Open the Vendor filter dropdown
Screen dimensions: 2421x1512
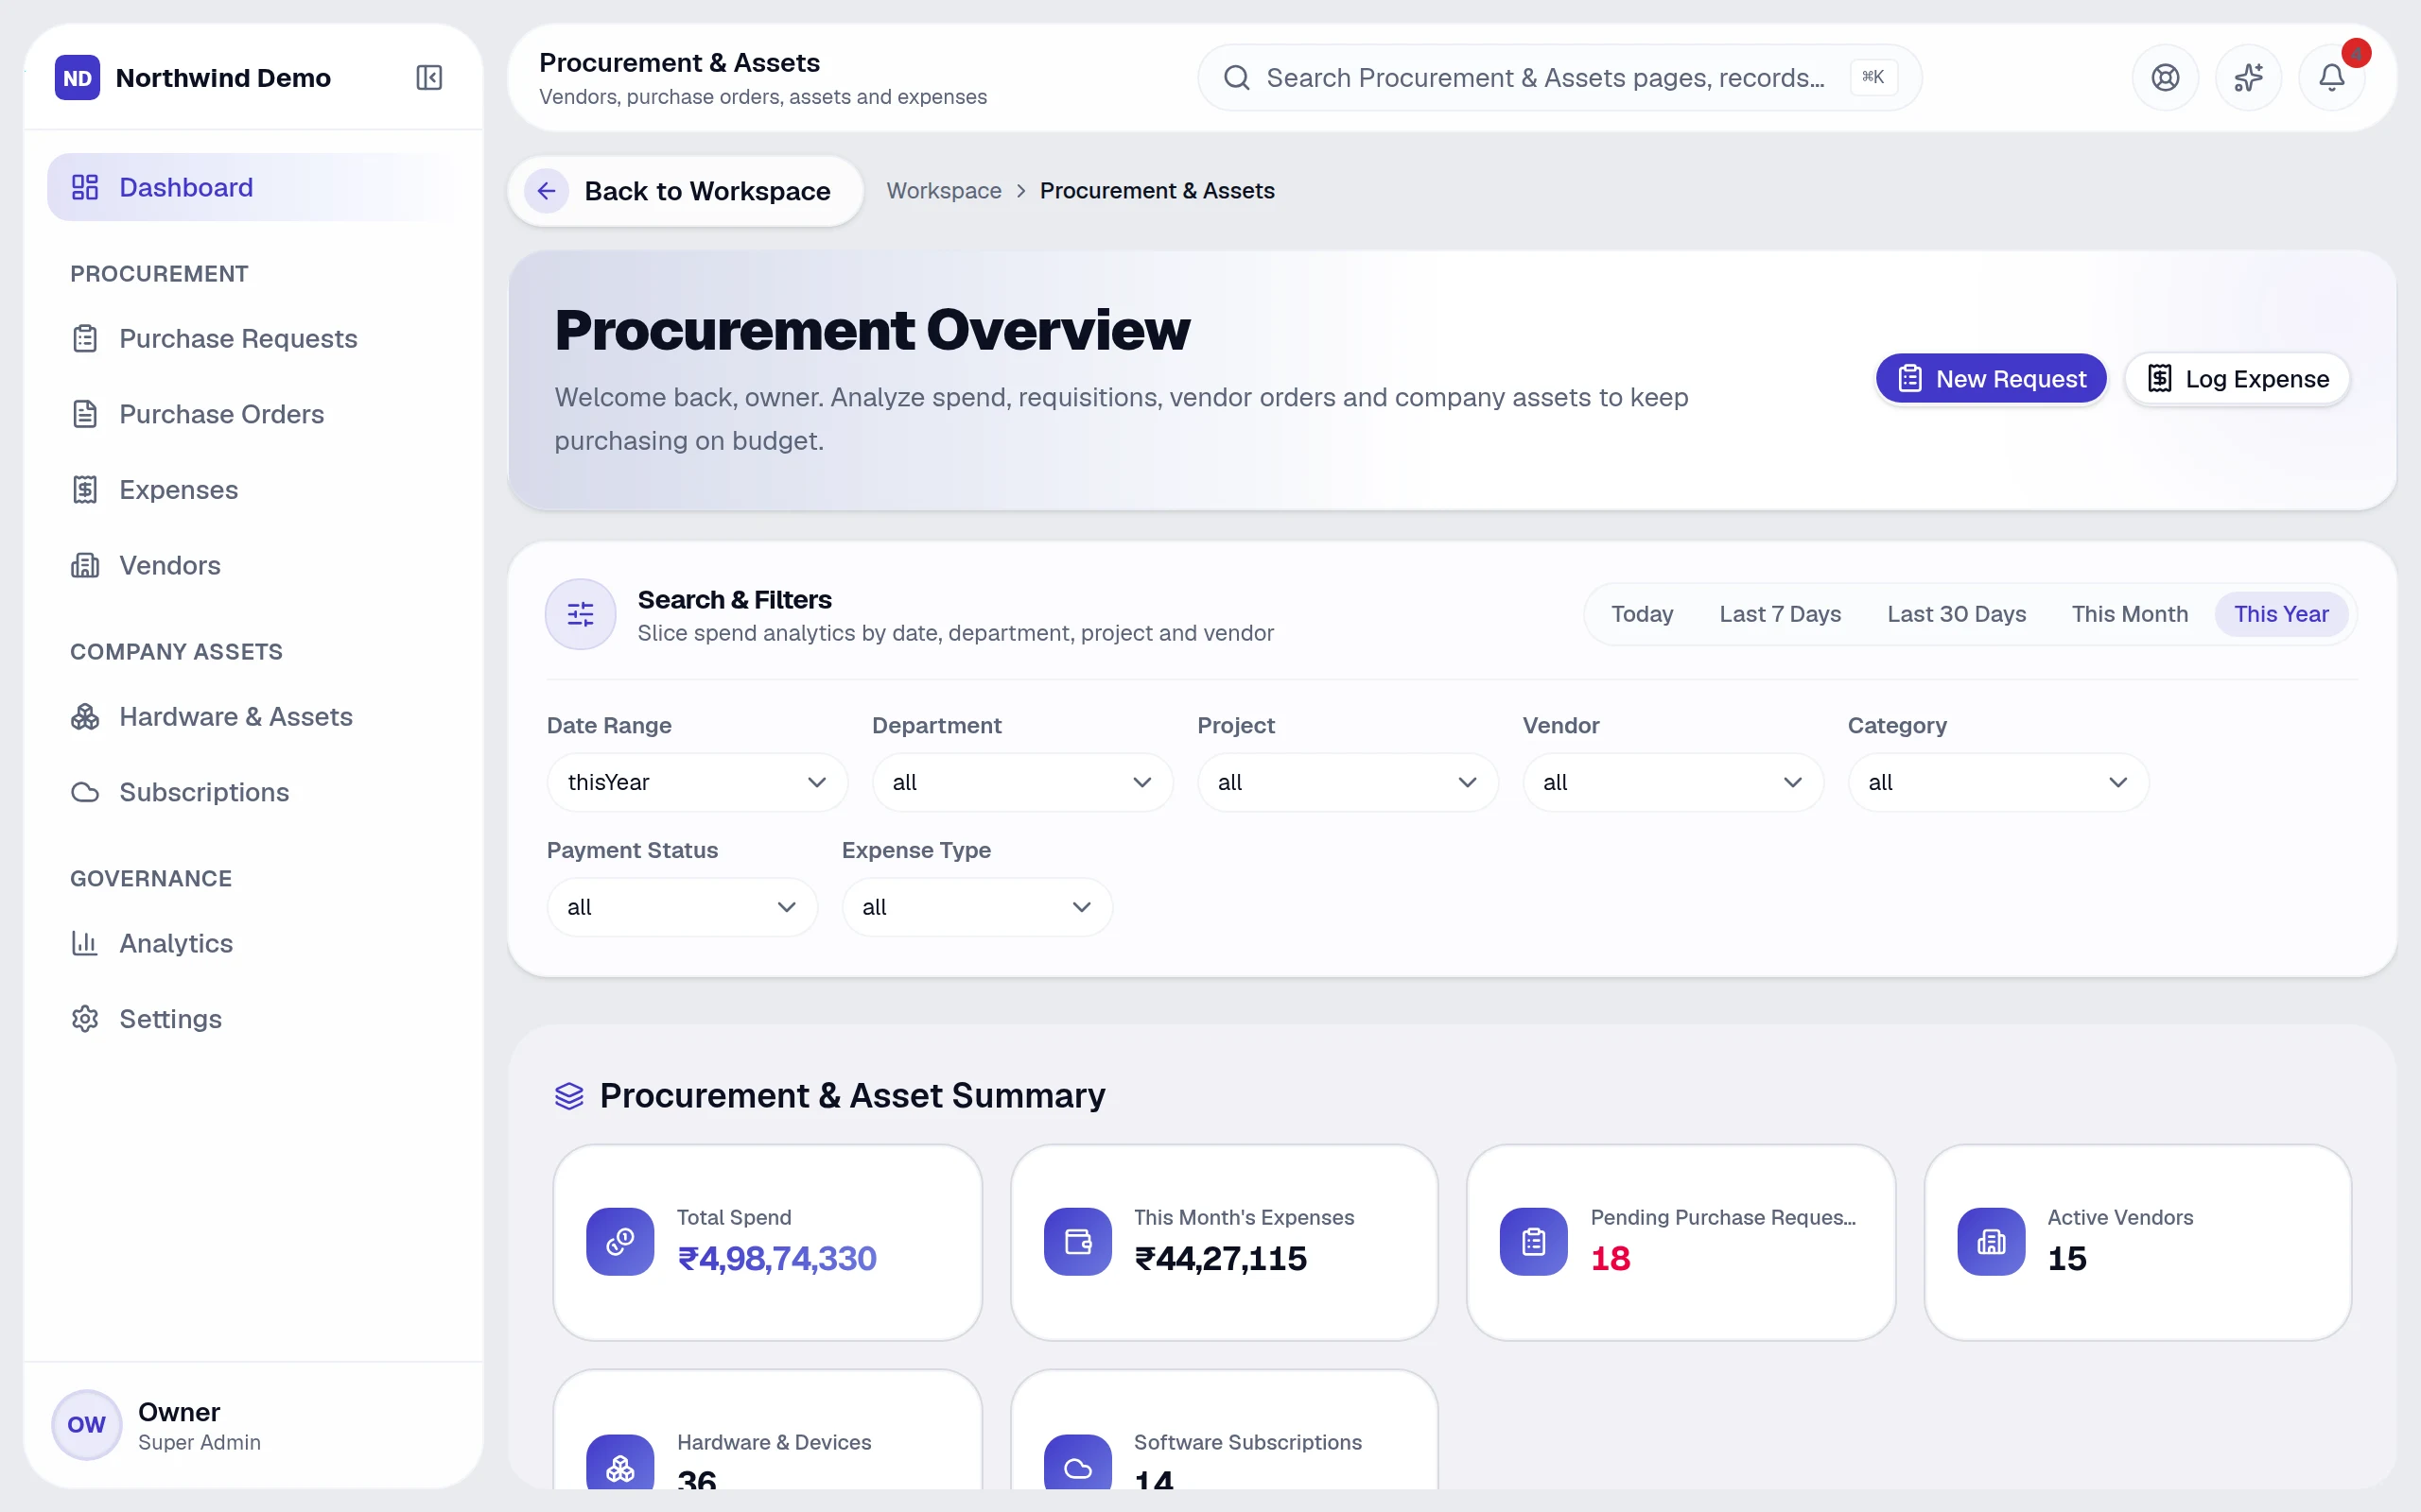tap(1673, 782)
